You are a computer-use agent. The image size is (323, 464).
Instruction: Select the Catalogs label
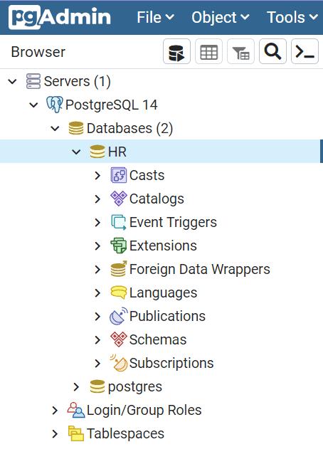click(157, 199)
